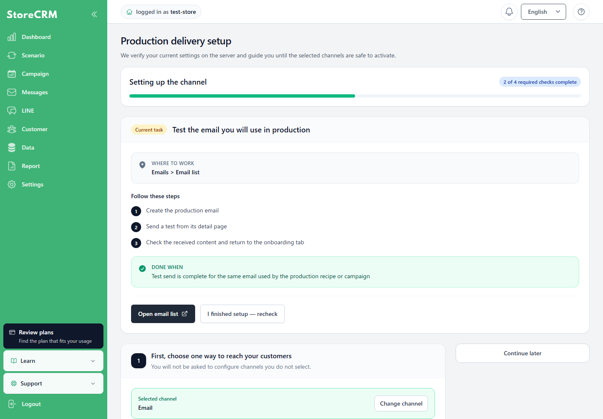
Task: Click the setup progress bar
Action: point(355,96)
